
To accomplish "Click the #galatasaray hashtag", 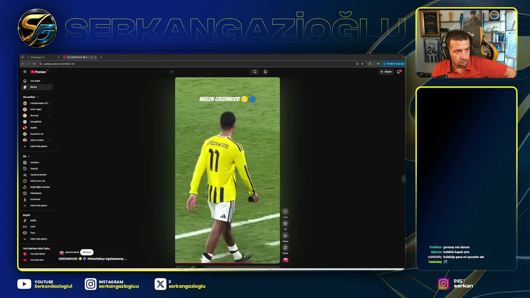I will coord(114,259).
